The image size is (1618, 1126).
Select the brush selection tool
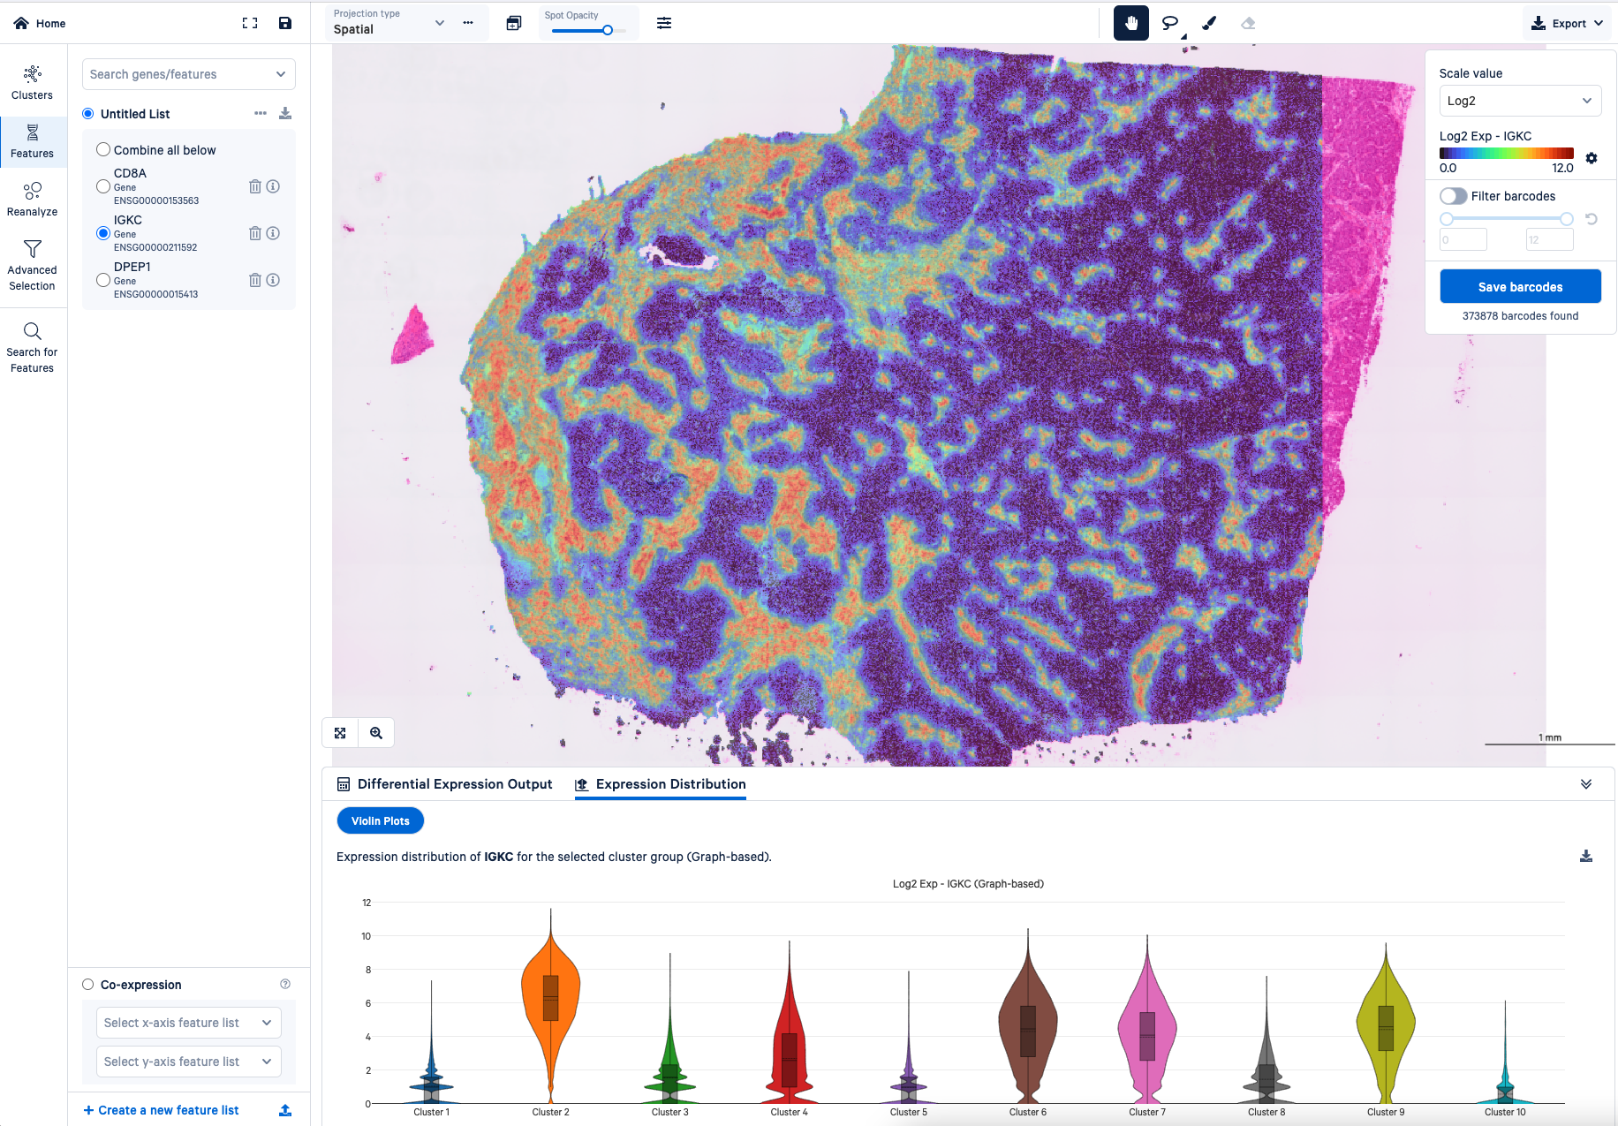(x=1208, y=23)
